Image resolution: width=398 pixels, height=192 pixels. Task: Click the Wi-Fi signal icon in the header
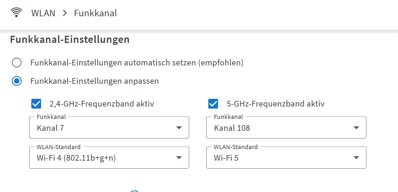pos(16,13)
